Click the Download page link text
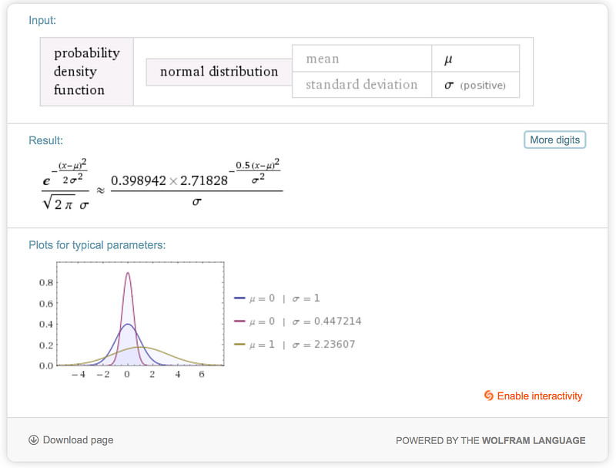The width and height of the screenshot is (616, 468). pyautogui.click(x=78, y=439)
